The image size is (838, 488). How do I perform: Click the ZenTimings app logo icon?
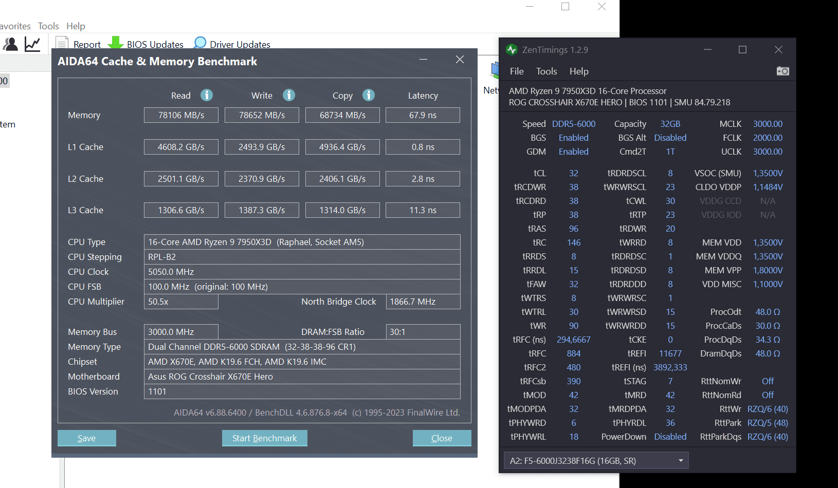[x=512, y=50]
